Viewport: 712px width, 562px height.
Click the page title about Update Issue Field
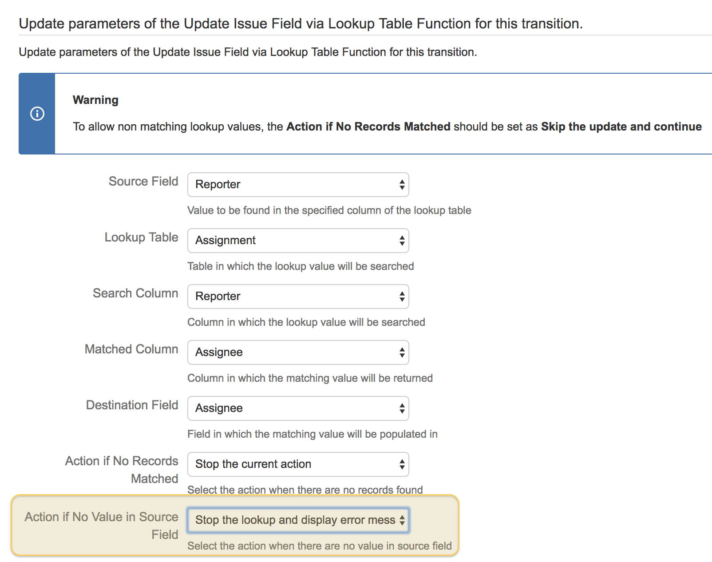(300, 24)
